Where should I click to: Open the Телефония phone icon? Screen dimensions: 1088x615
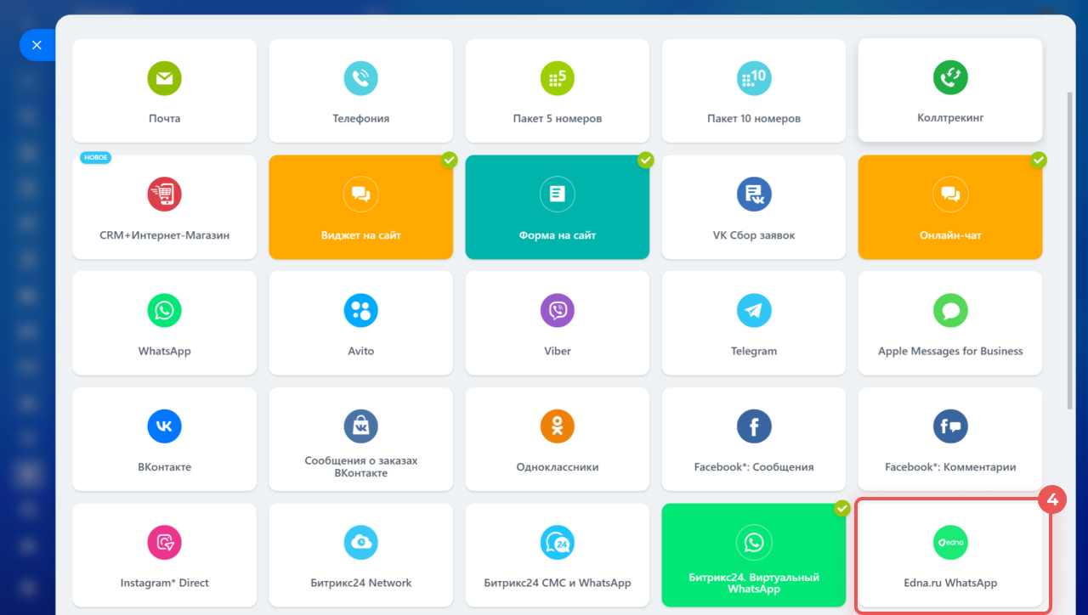pyautogui.click(x=360, y=78)
